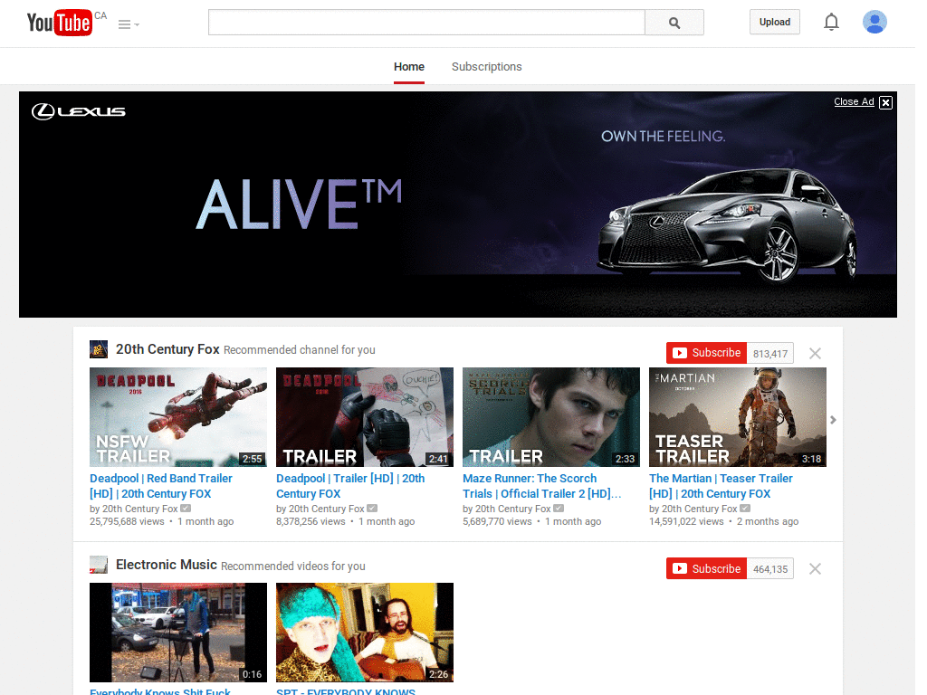Click the 14,591,022 views text
Viewport: 927px width, 695px height.
686,522
